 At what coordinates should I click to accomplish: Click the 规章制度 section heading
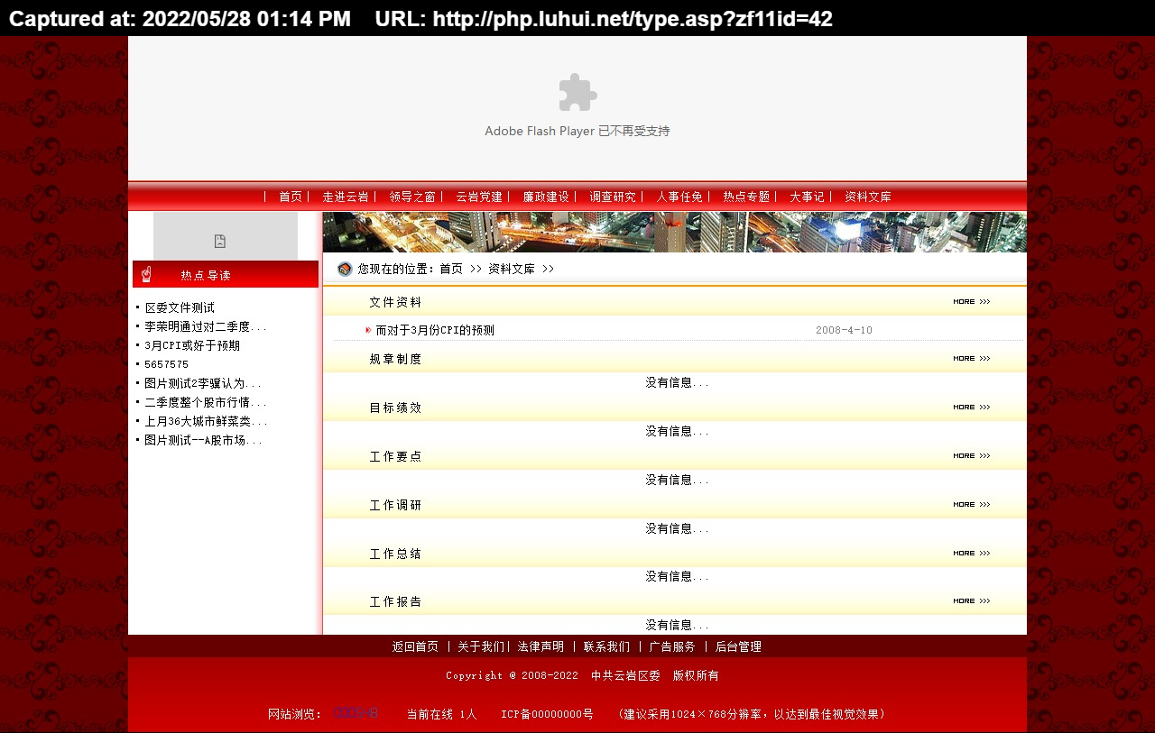[x=395, y=359]
